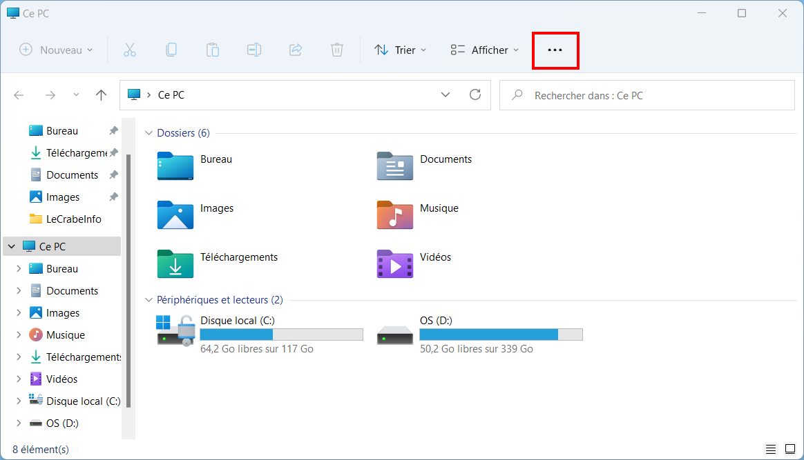Collapse the Dossiers (6) group
This screenshot has height=460, width=804.
coord(149,133)
